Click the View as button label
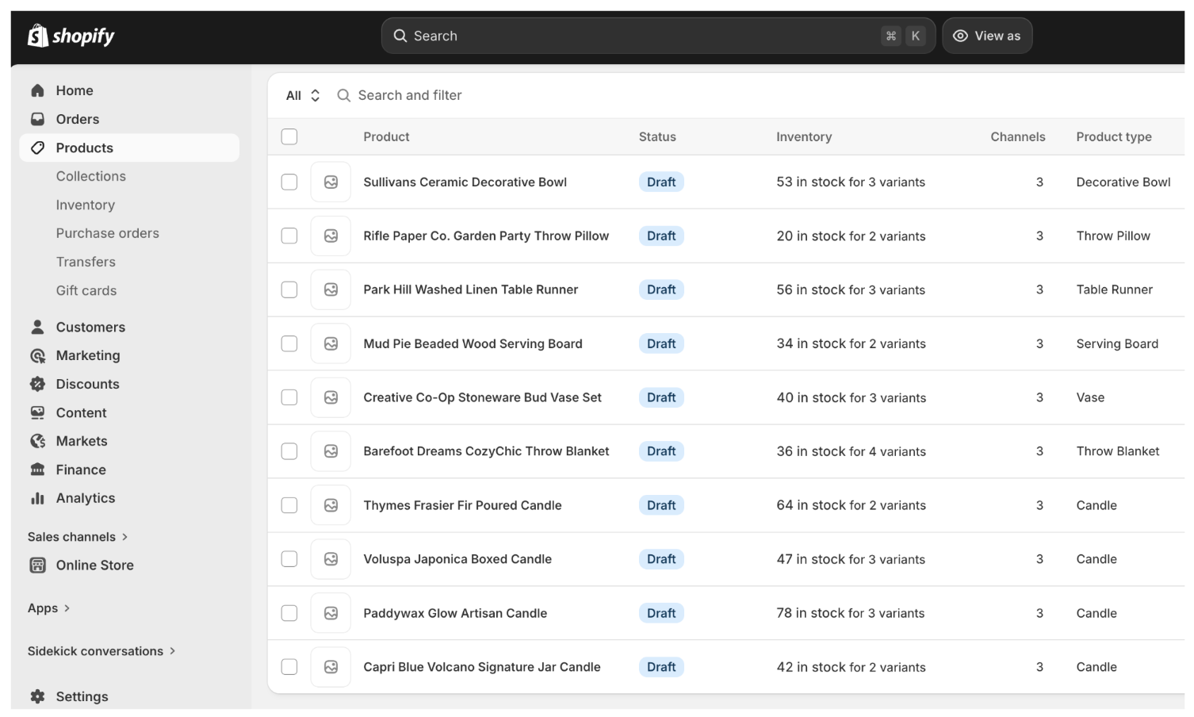Viewport: 1194px width, 717px height. 997,36
